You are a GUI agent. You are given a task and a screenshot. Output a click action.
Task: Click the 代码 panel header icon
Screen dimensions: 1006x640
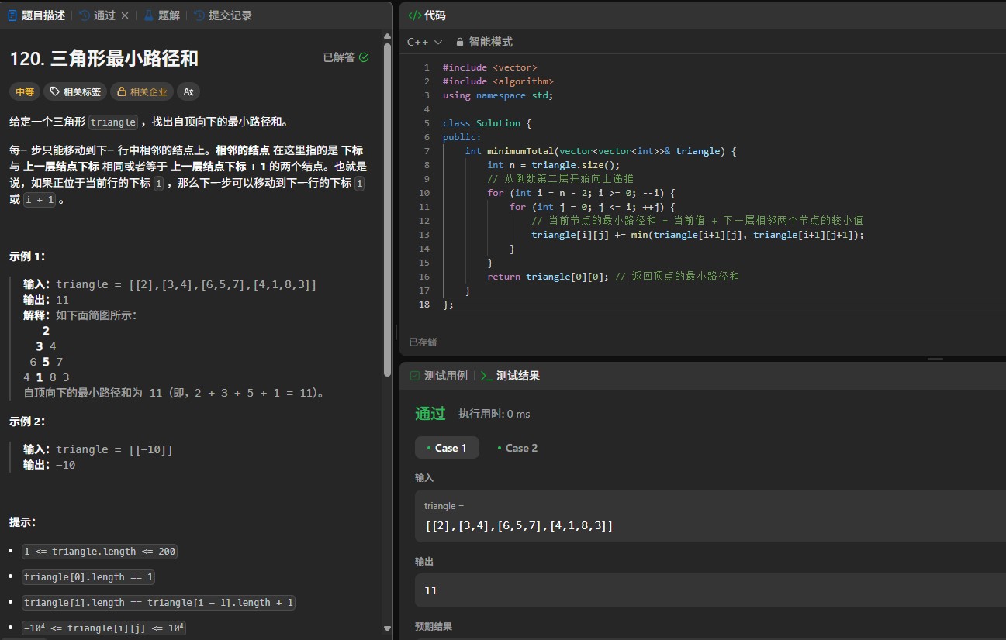coord(415,15)
